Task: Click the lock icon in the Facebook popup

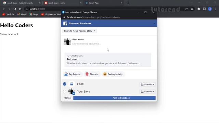Action: coord(64,17)
